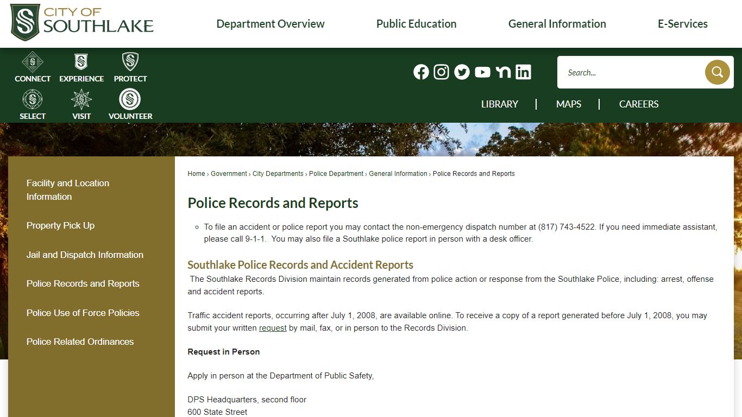Go to General Information breadcrumb link
742x417 pixels.
click(x=398, y=174)
